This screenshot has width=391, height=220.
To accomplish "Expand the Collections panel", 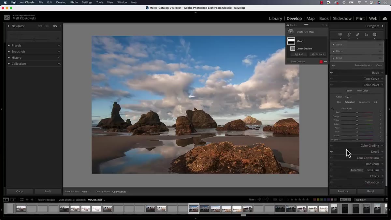I will 9,64.
